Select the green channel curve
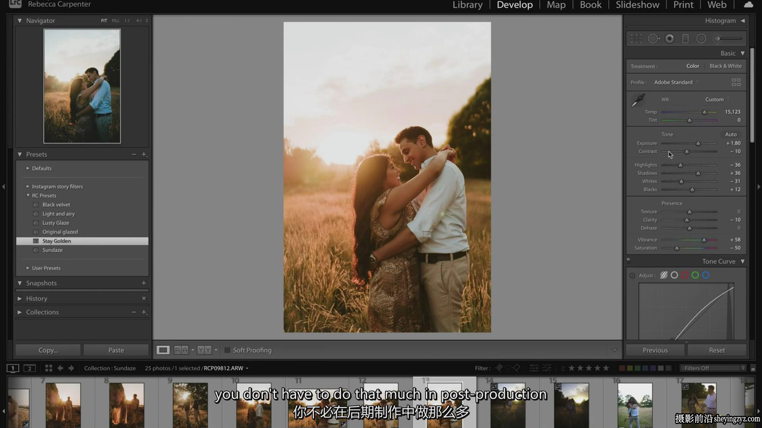The width and height of the screenshot is (762, 428). pyautogui.click(x=695, y=275)
